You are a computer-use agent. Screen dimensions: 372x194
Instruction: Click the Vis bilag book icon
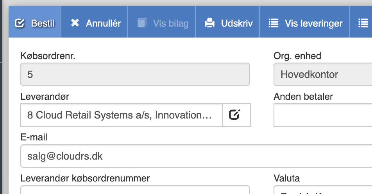142,23
